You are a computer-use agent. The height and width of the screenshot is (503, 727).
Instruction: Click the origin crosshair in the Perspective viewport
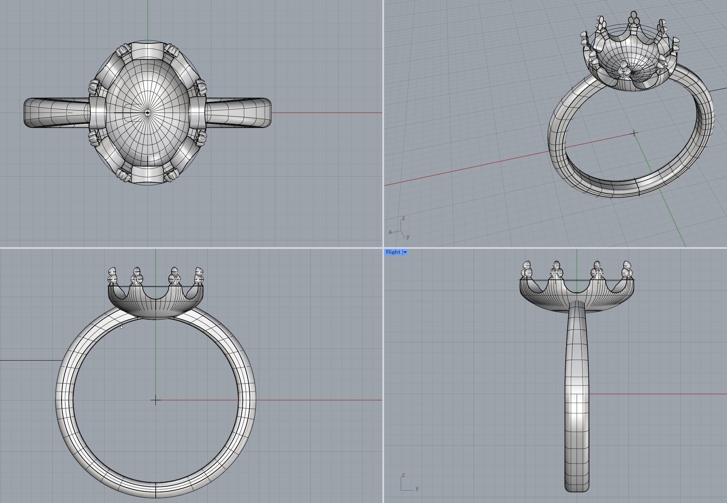634,134
